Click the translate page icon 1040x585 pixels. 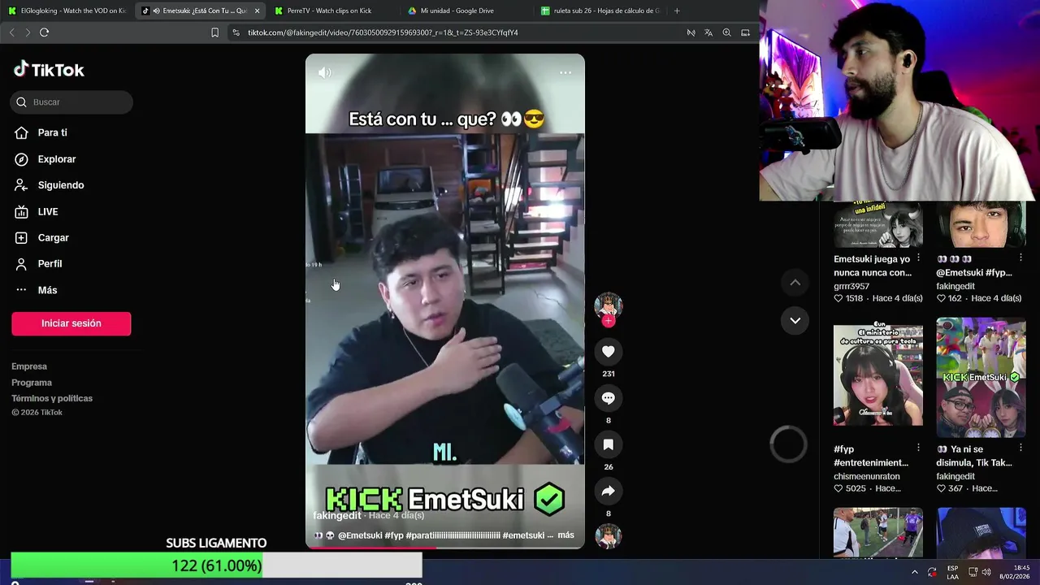(x=708, y=32)
